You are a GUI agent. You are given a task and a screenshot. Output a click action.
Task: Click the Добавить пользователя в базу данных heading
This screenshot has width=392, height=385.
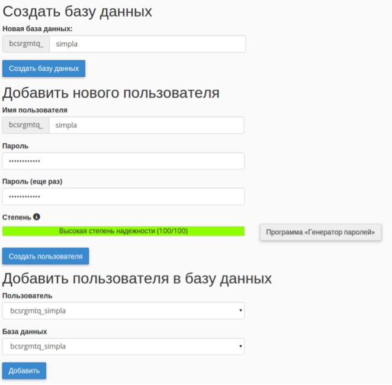[x=137, y=279]
